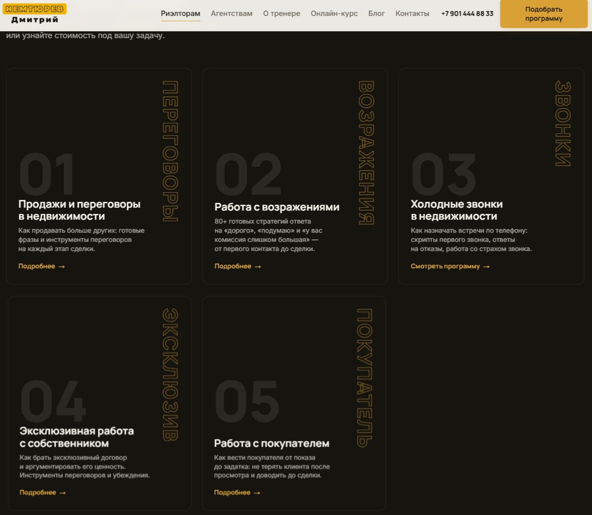The image size is (592, 515).
Task: Open the Риэлторам menu item
Action: tap(181, 13)
